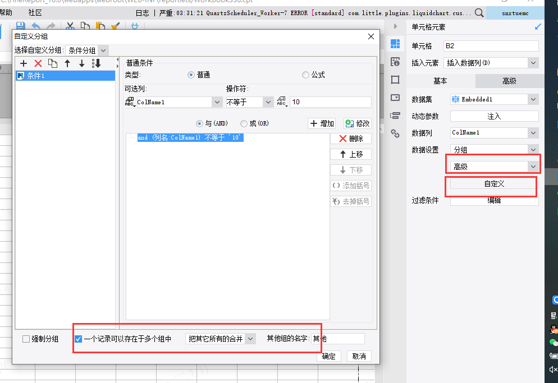Image resolution: width=558 pixels, height=383 pixels.
Task: Click the value input field containing 10
Action: (331, 102)
